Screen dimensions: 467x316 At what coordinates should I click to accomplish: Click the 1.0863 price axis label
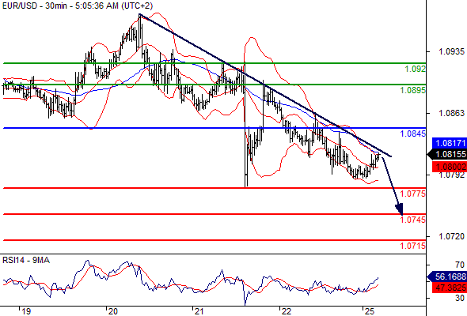451,113
